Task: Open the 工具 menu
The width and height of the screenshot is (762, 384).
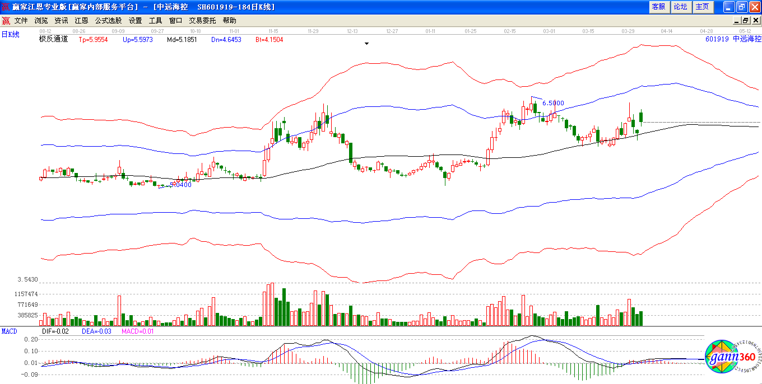Action: coord(155,20)
